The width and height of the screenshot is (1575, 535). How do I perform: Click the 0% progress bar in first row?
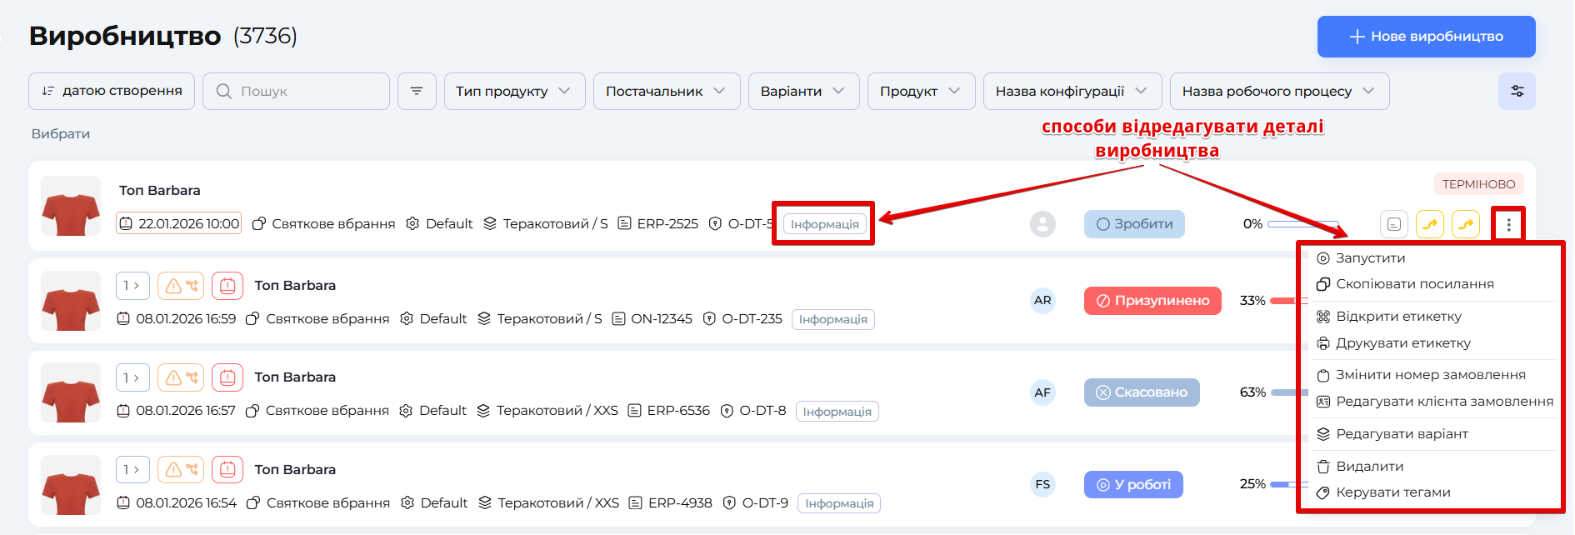[1302, 224]
